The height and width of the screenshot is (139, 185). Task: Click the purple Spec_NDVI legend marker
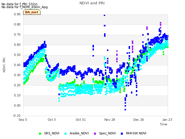95,134
